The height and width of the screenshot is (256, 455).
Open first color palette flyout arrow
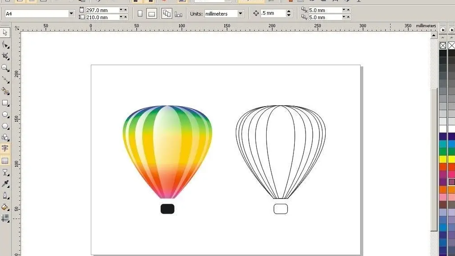pos(442,30)
